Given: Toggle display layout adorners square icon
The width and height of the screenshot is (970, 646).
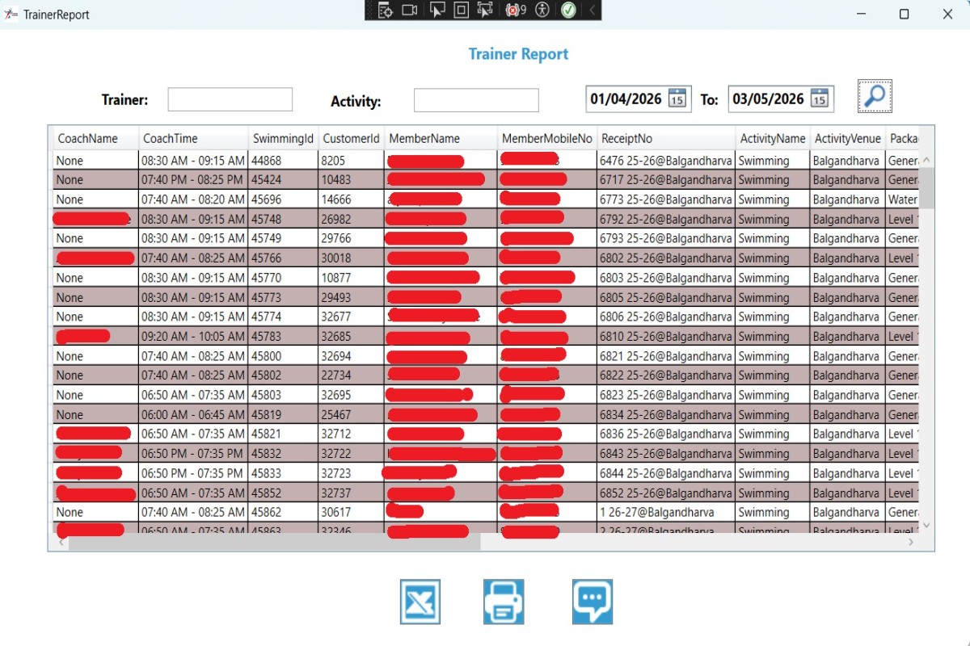Looking at the screenshot, I should [x=461, y=10].
